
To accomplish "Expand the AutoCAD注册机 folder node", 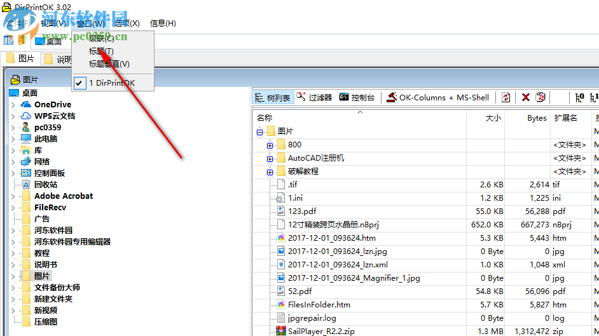I will (x=270, y=159).
